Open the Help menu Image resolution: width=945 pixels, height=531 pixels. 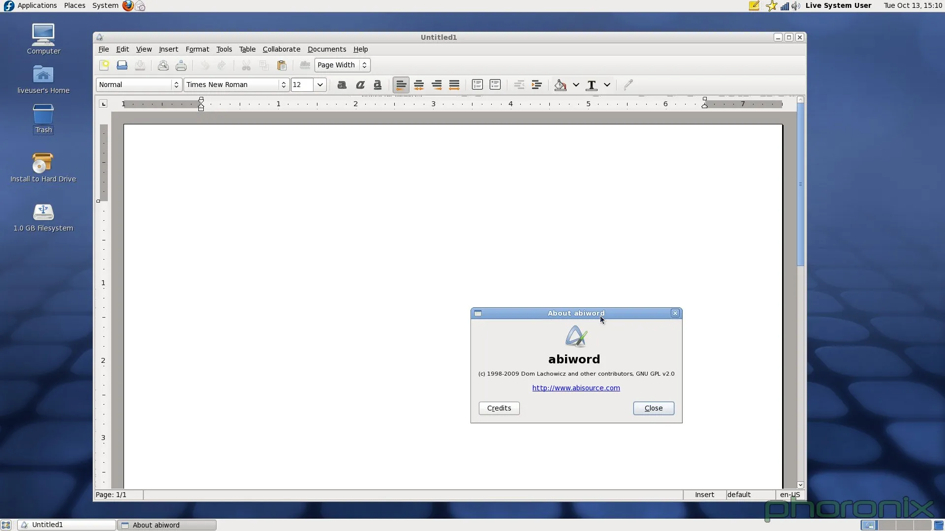pos(360,49)
